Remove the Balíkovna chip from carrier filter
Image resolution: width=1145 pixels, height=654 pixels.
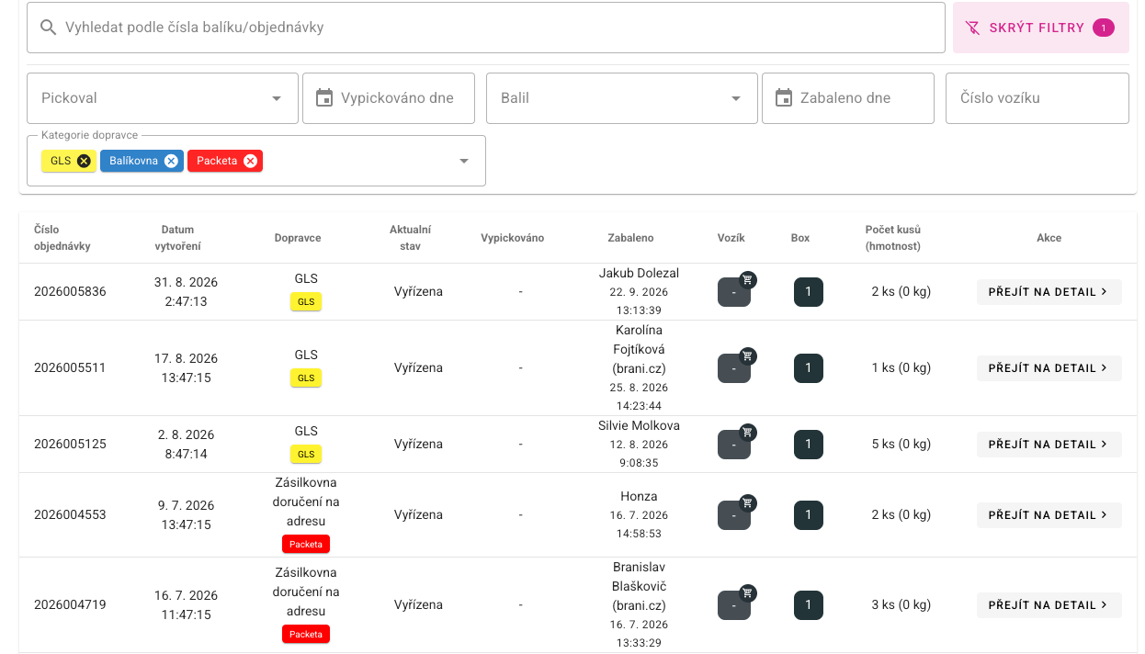[171, 161]
